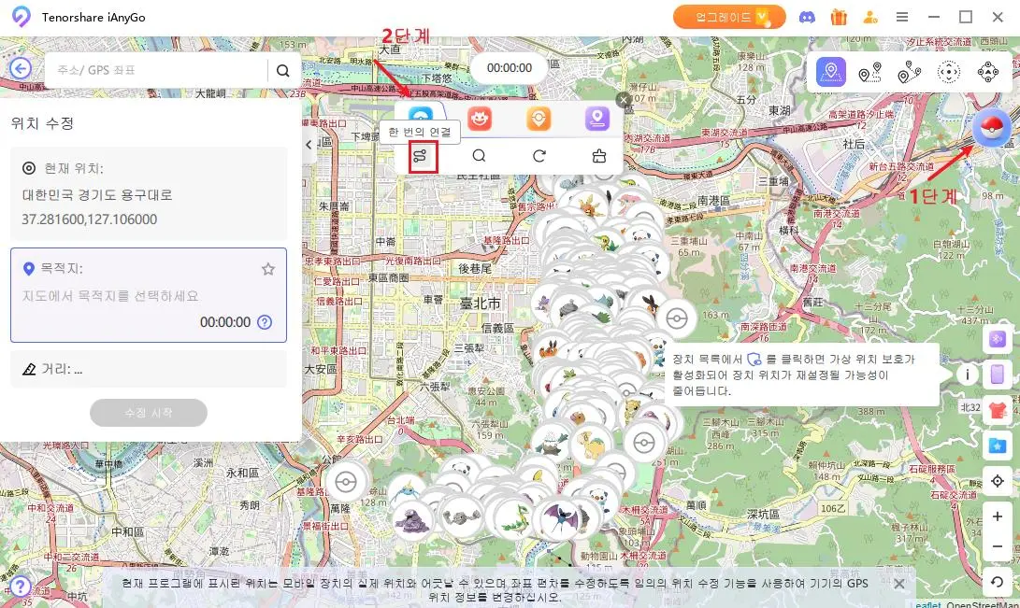Open the phone device list icon

pyautogui.click(x=998, y=375)
